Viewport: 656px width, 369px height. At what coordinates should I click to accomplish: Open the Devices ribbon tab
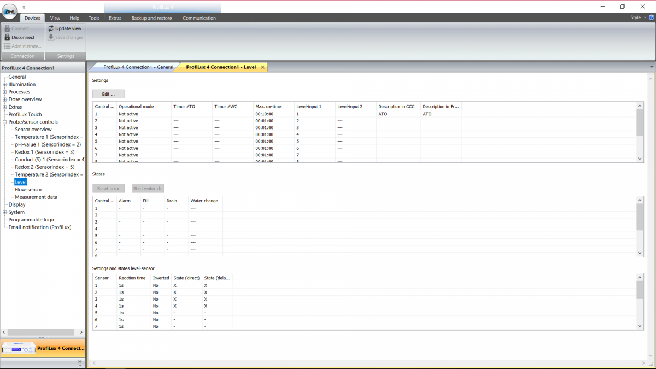click(32, 18)
